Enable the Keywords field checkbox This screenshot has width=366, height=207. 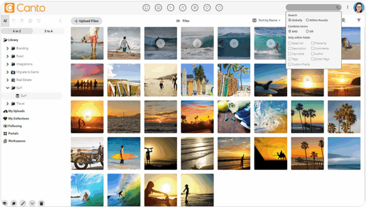tap(290, 54)
